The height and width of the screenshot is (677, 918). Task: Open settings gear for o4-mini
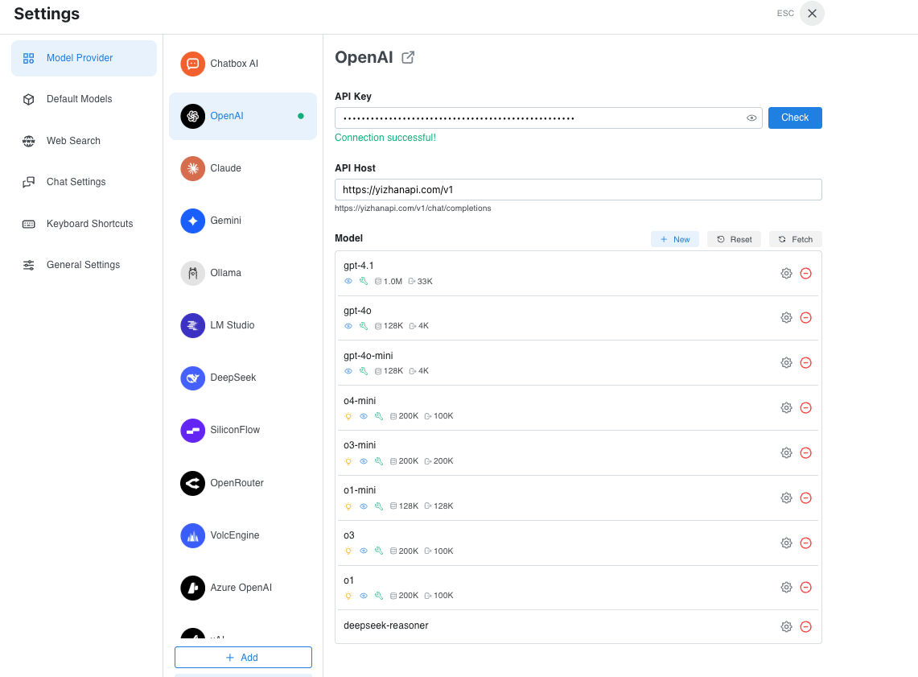coord(786,407)
